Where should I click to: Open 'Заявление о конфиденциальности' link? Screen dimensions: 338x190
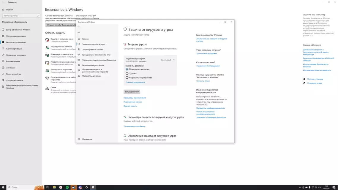pyautogui.click(x=211, y=118)
